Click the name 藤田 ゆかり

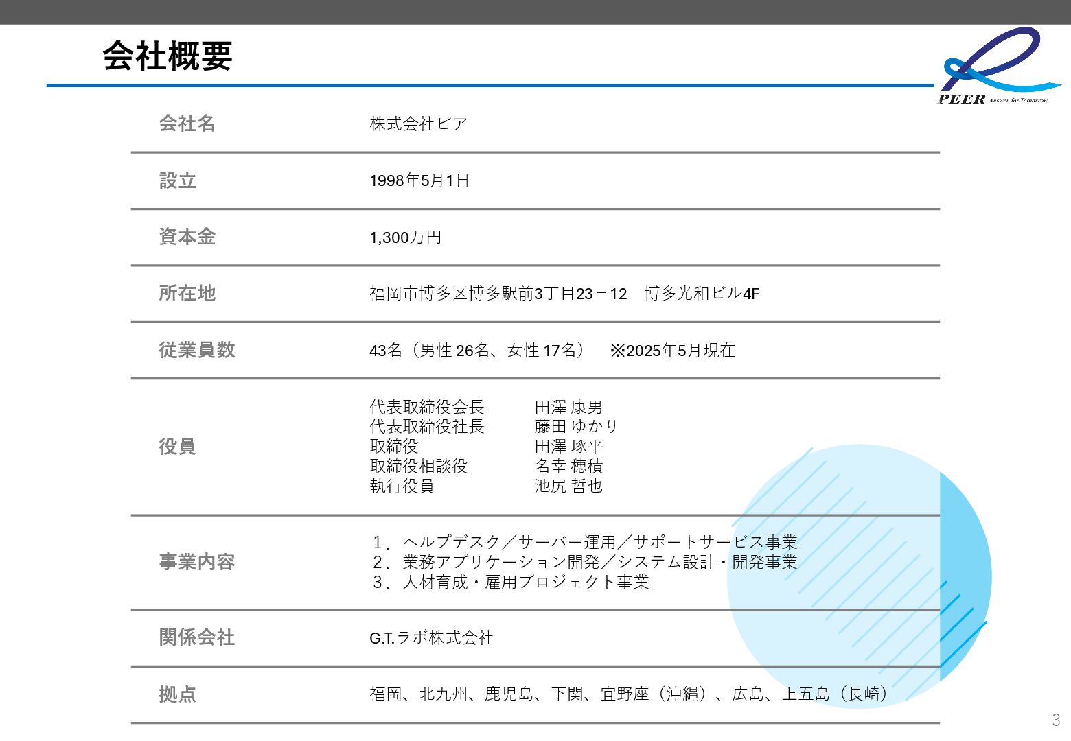point(576,427)
